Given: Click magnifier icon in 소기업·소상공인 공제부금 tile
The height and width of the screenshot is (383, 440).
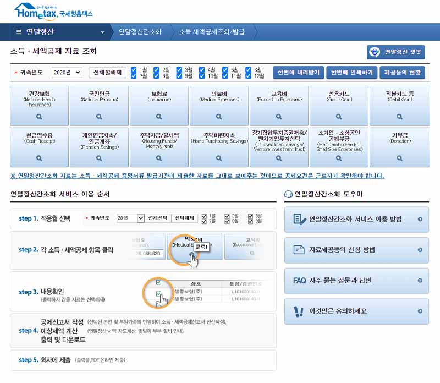Looking at the screenshot, I should click(339, 158).
